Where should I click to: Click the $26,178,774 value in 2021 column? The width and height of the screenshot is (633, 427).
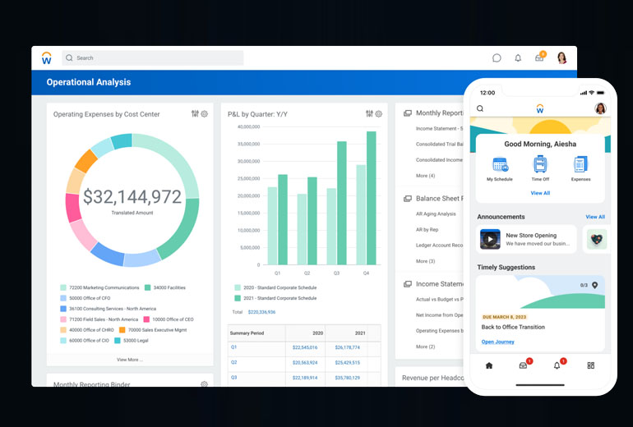coord(347,347)
